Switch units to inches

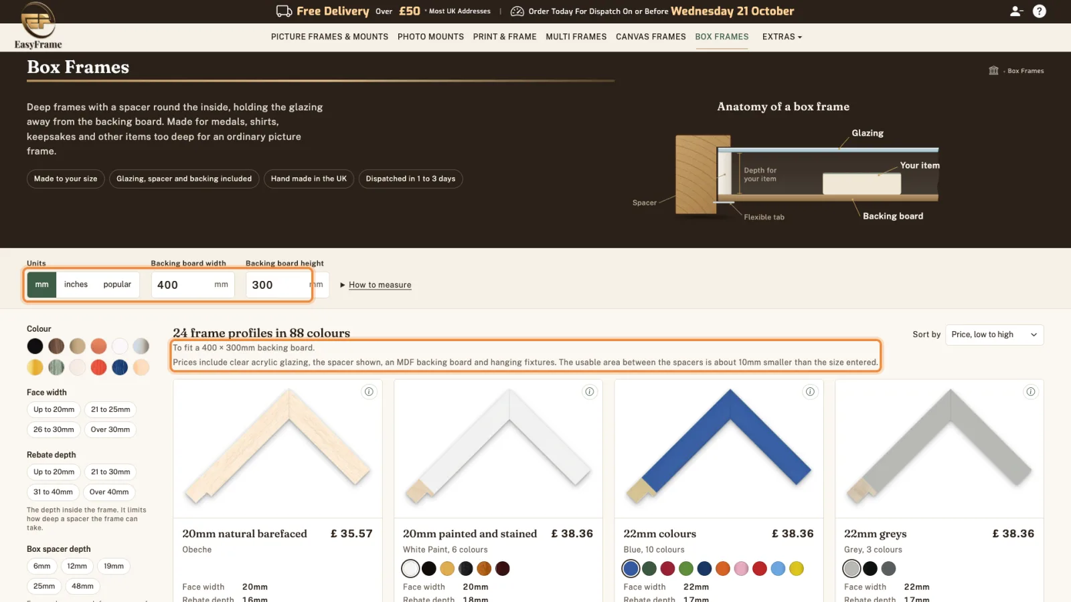click(76, 284)
